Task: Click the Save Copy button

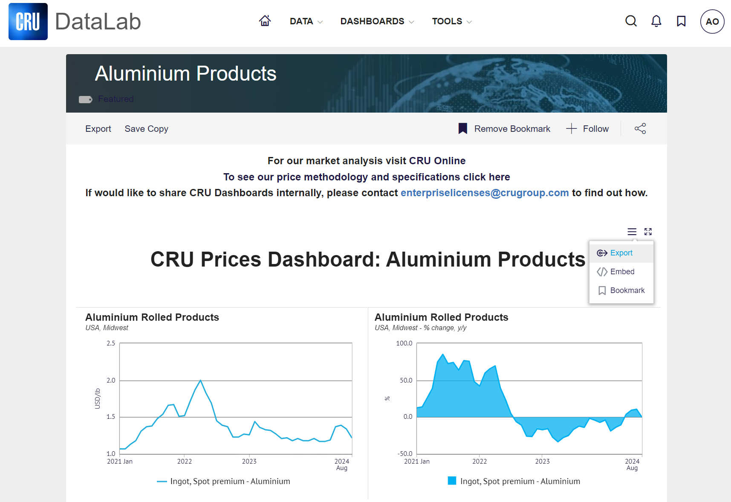Action: click(146, 129)
